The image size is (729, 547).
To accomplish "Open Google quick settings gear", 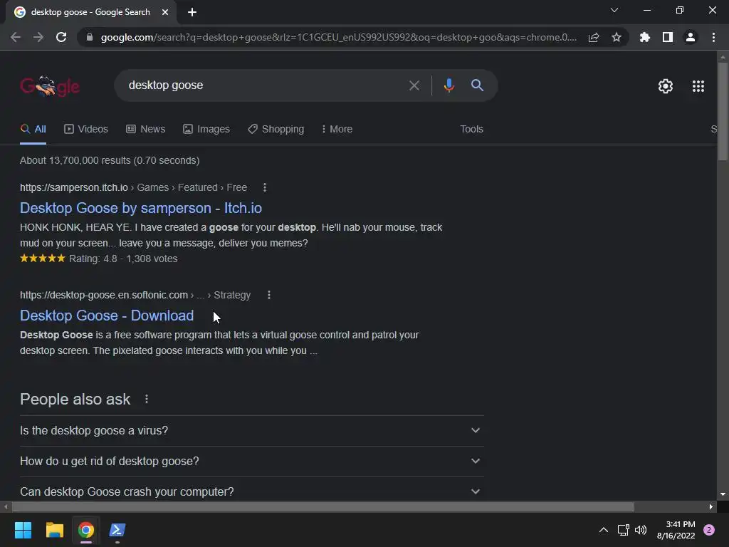I will tap(666, 86).
